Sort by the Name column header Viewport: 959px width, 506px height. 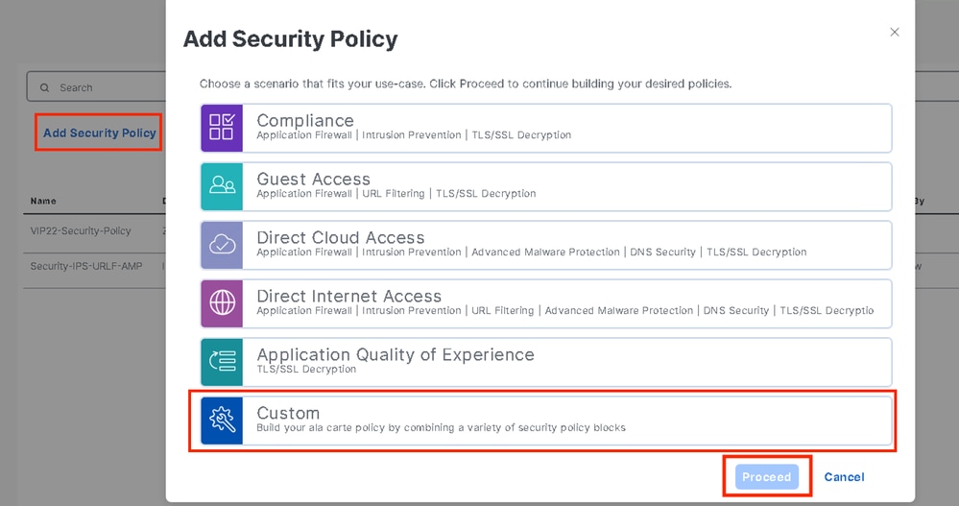coord(43,201)
